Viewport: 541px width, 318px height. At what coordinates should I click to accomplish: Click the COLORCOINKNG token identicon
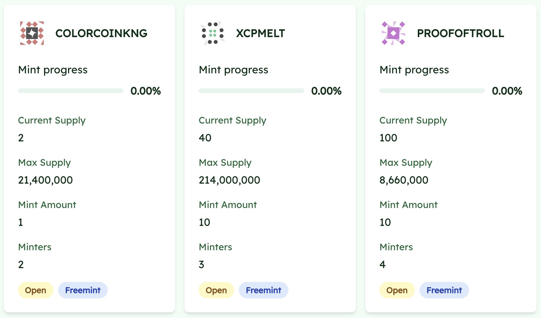(32, 33)
